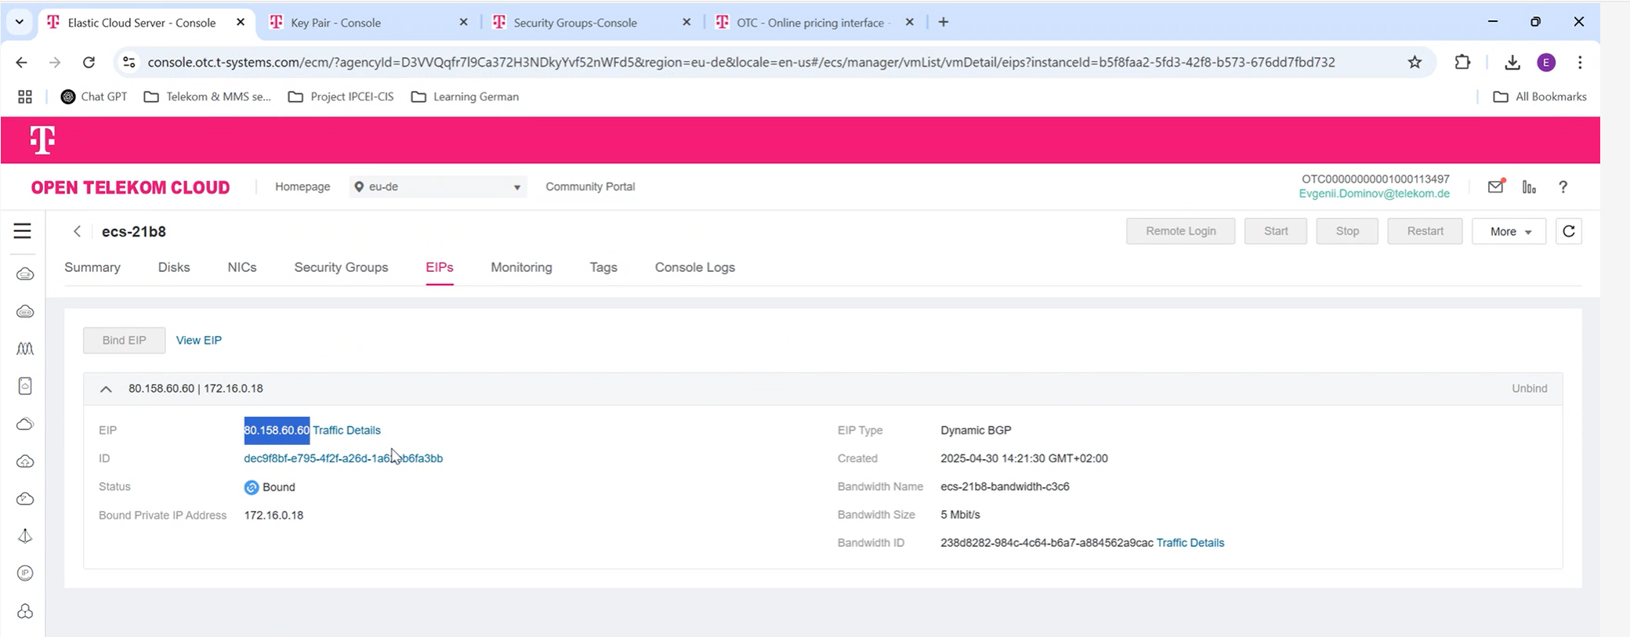Click the browser address bar URL
Screen dimensions: 1630x637
point(741,63)
